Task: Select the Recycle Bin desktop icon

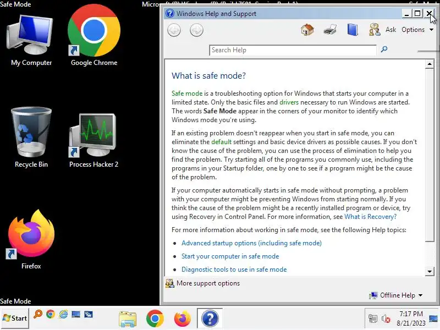Action: pyautogui.click(x=31, y=137)
